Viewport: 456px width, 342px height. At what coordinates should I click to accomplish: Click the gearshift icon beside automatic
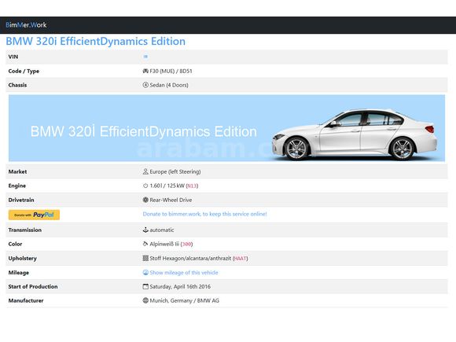click(145, 230)
